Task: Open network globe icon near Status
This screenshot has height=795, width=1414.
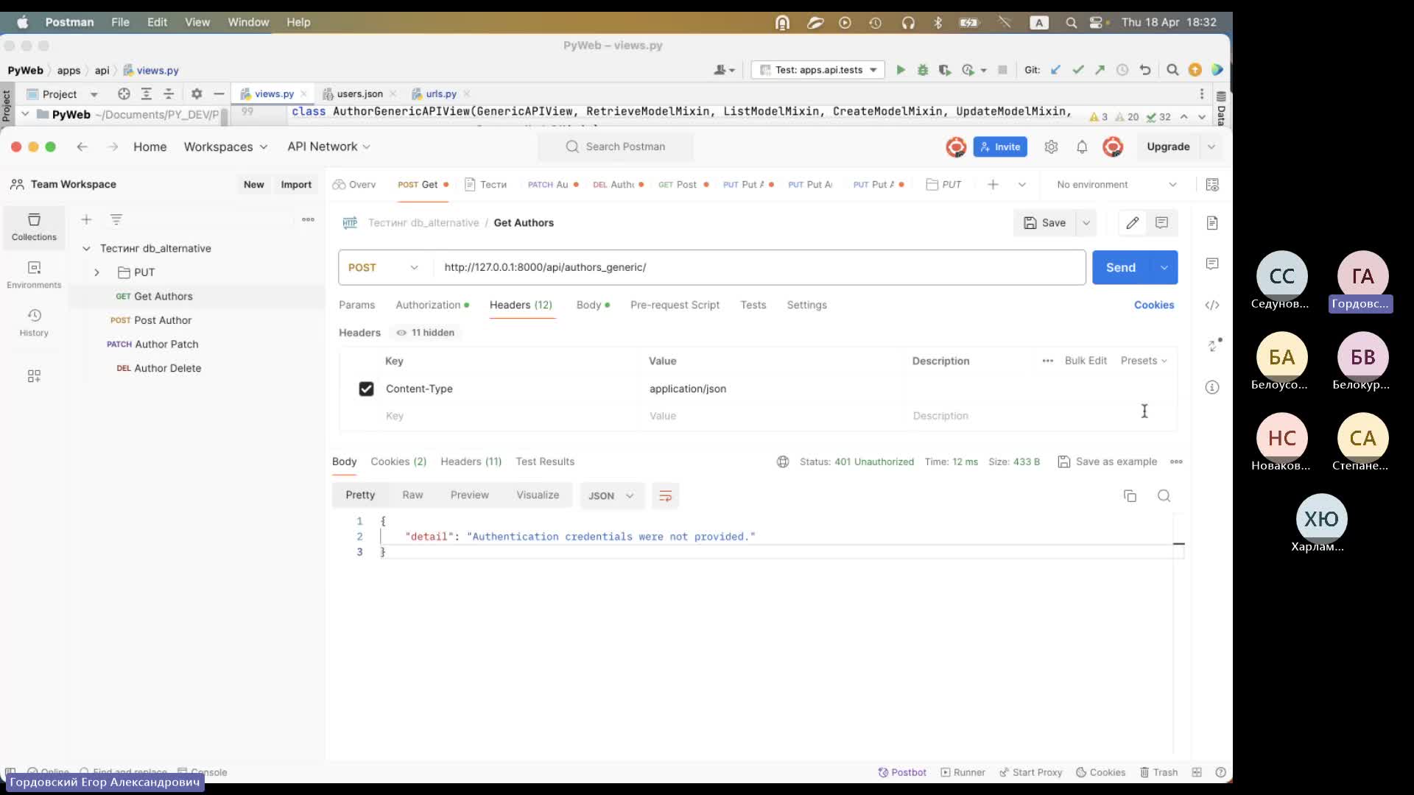Action: pyautogui.click(x=783, y=462)
